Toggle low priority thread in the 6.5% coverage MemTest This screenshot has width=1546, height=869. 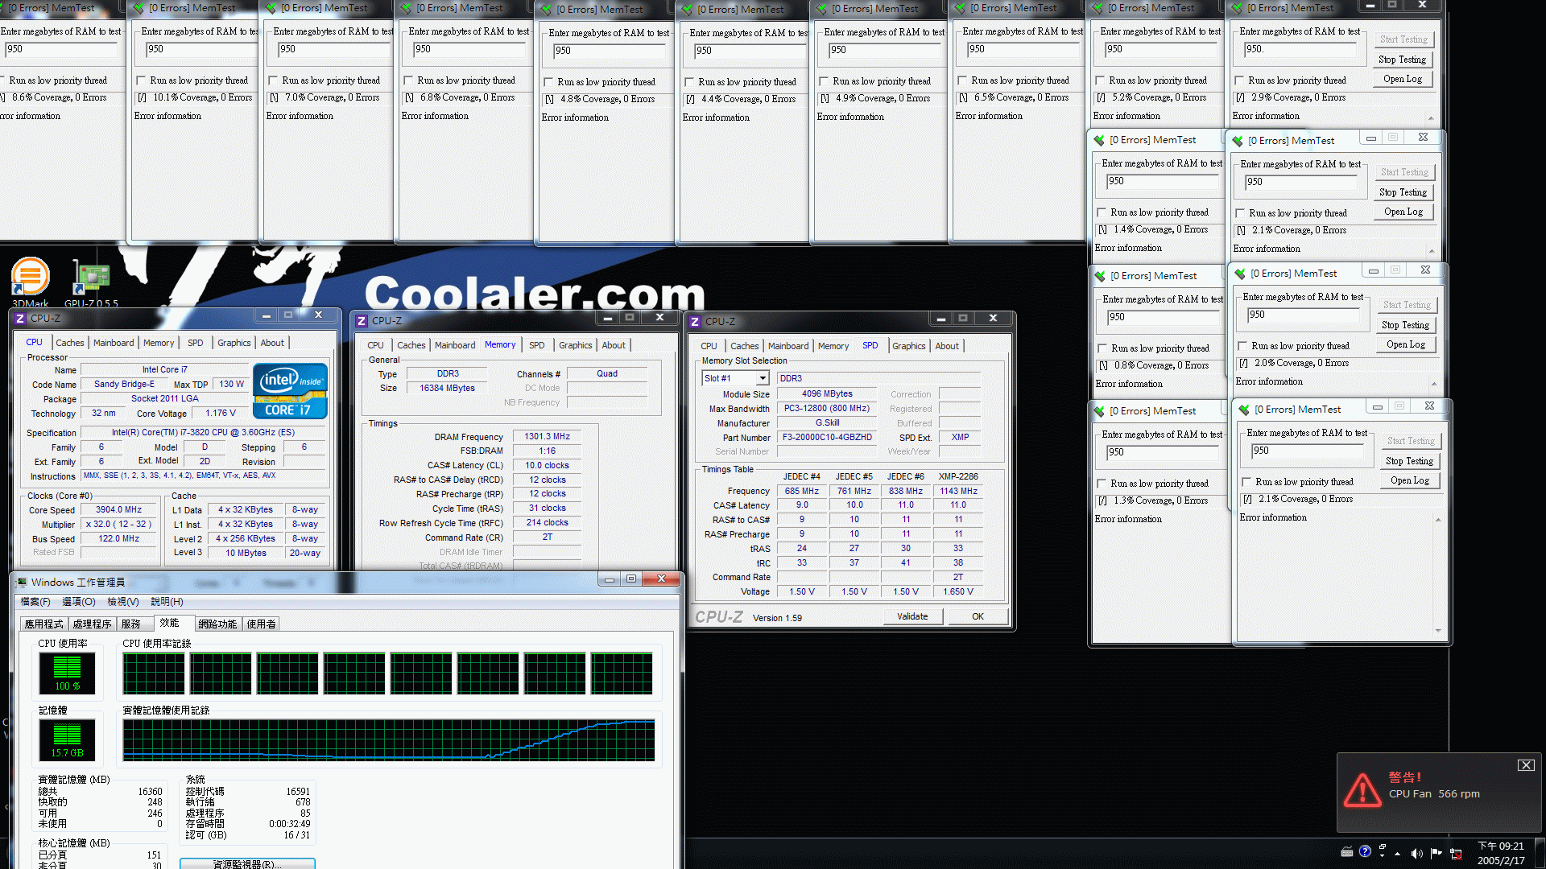(963, 80)
